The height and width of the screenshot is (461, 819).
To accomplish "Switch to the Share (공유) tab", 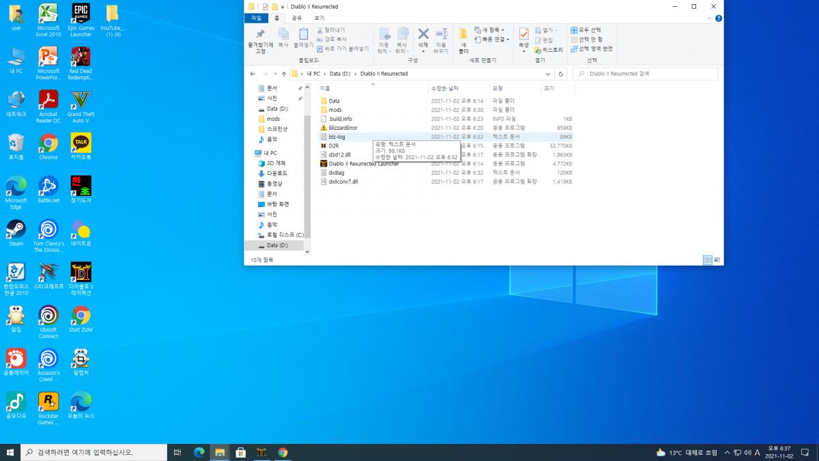I will coord(297,18).
